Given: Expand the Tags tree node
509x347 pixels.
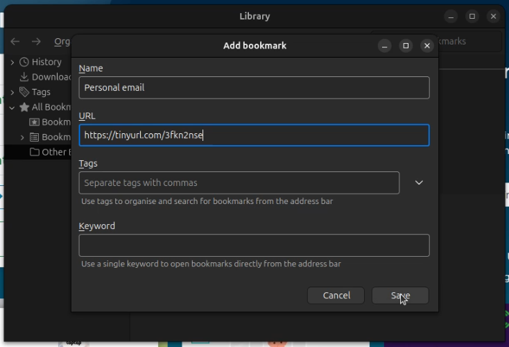Looking at the screenshot, I should pos(12,92).
